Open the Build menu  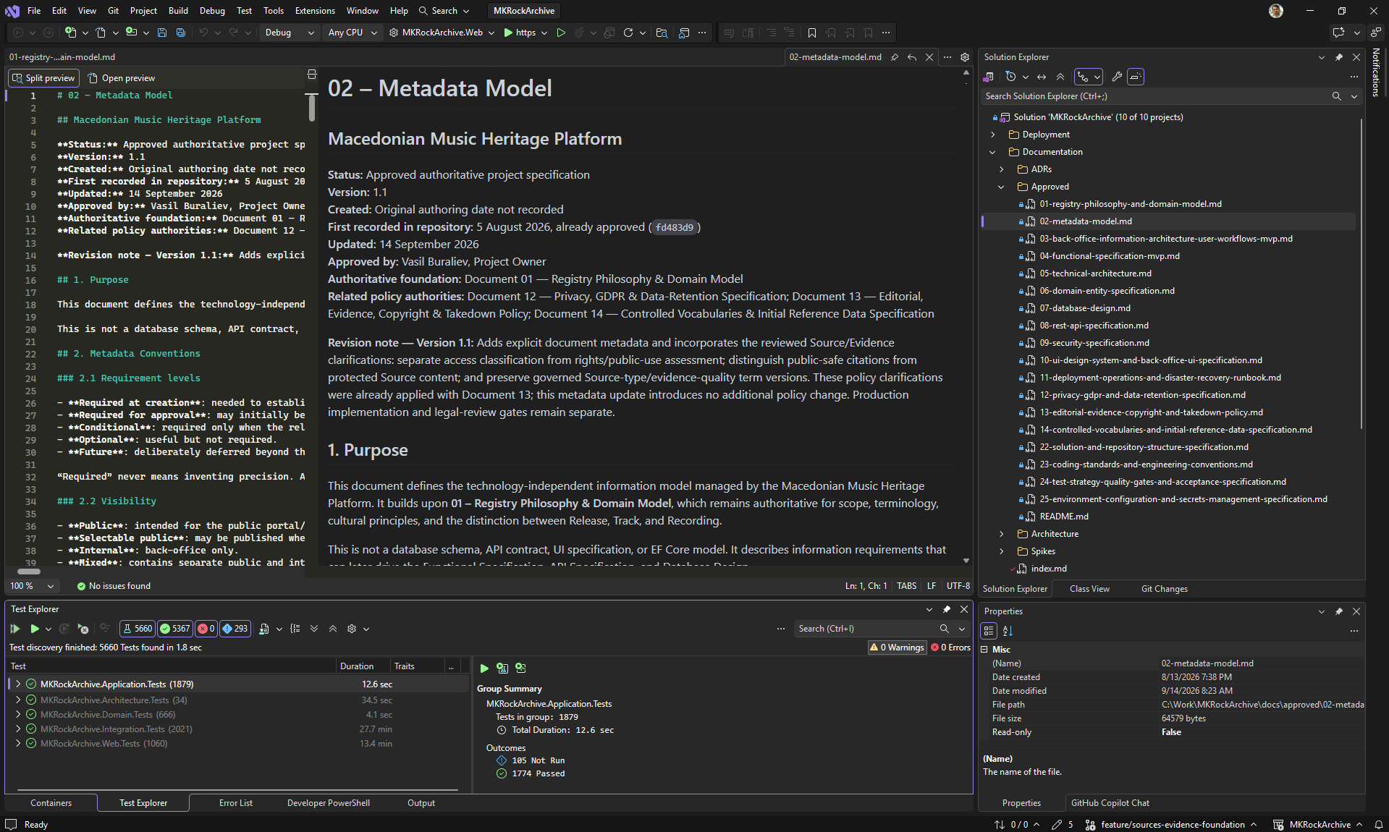coord(178,11)
